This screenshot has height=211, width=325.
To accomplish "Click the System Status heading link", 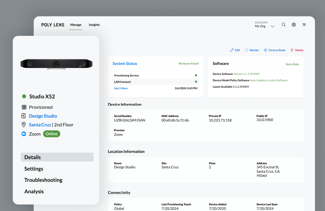I will click(125, 64).
